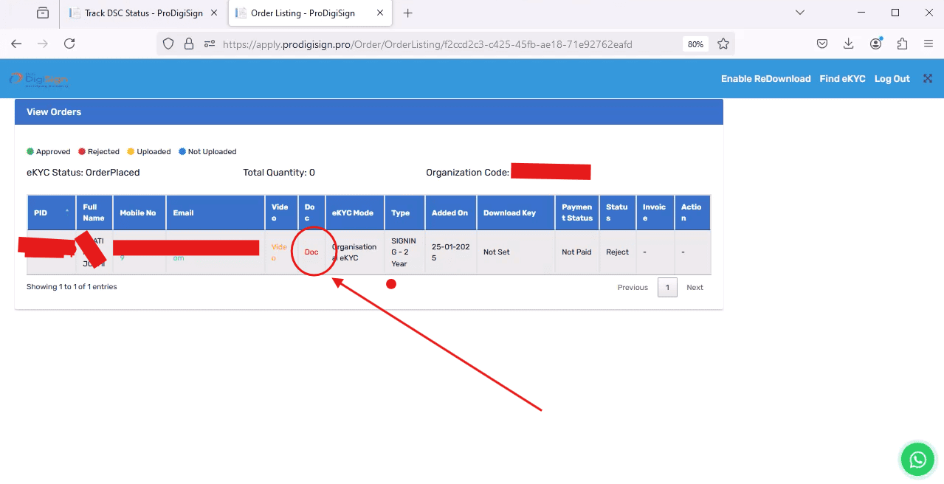Click the browser address bar URL
The image size is (944, 484).
pyautogui.click(x=427, y=44)
